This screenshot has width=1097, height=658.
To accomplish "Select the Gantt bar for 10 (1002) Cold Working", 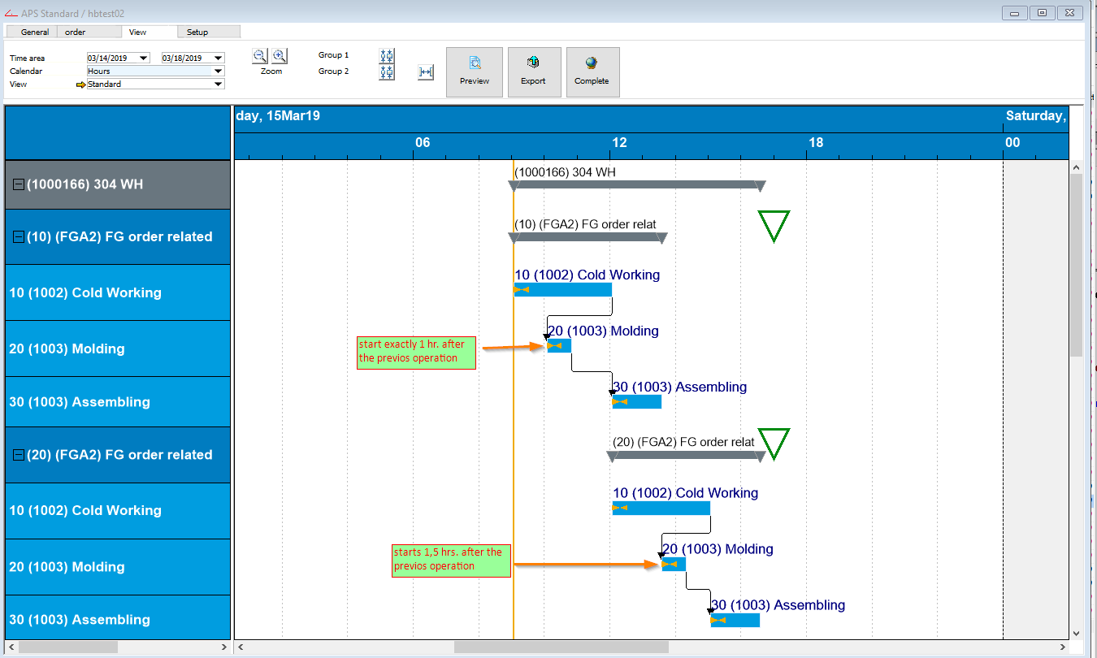I will (x=563, y=289).
